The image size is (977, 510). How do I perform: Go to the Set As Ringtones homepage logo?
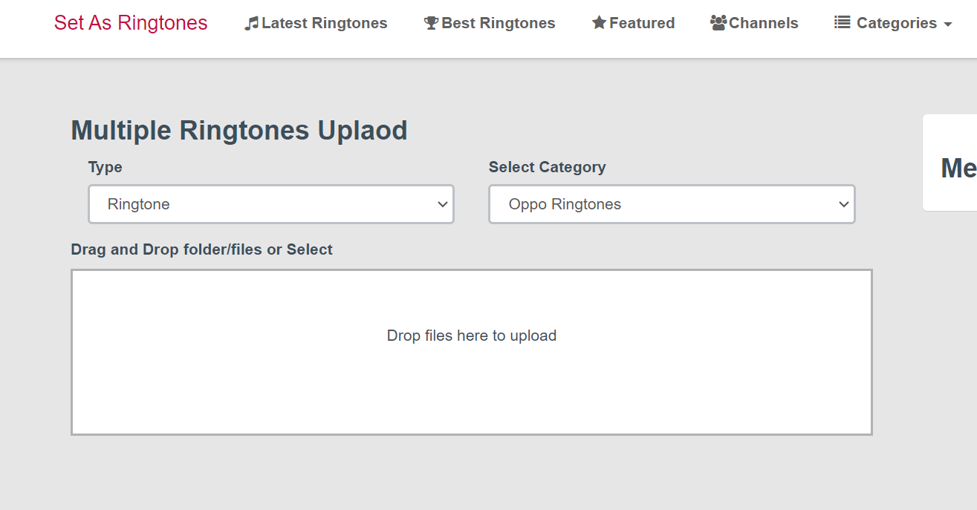coord(131,23)
